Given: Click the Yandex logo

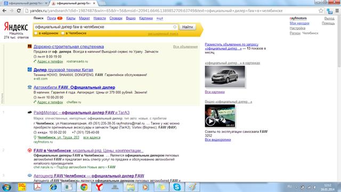Looking at the screenshot, I should [x=16, y=27].
